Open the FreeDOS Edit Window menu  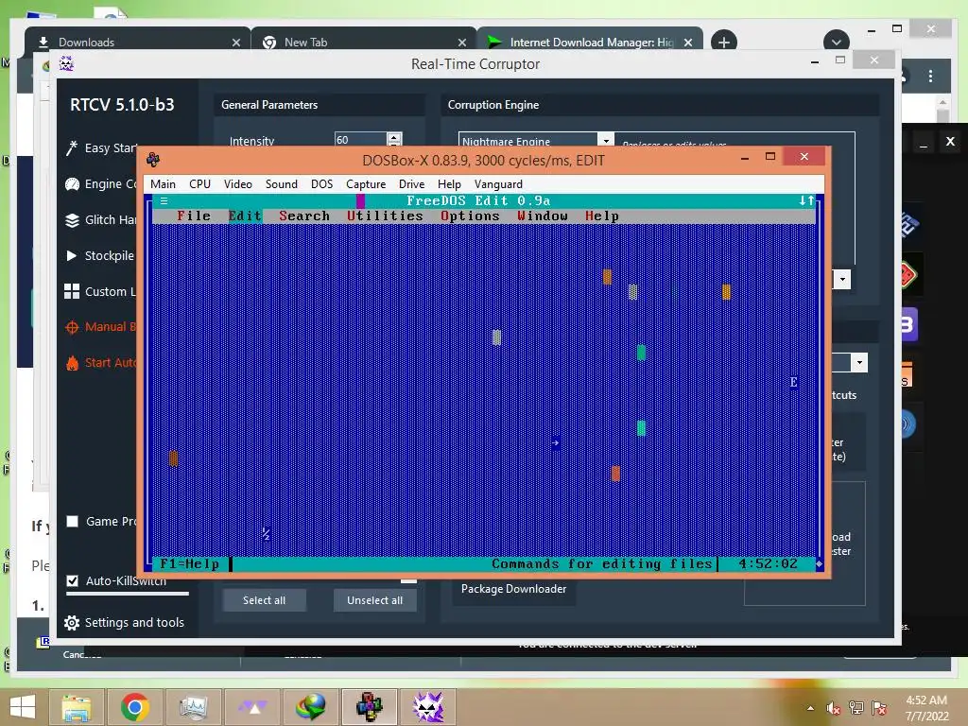[543, 216]
